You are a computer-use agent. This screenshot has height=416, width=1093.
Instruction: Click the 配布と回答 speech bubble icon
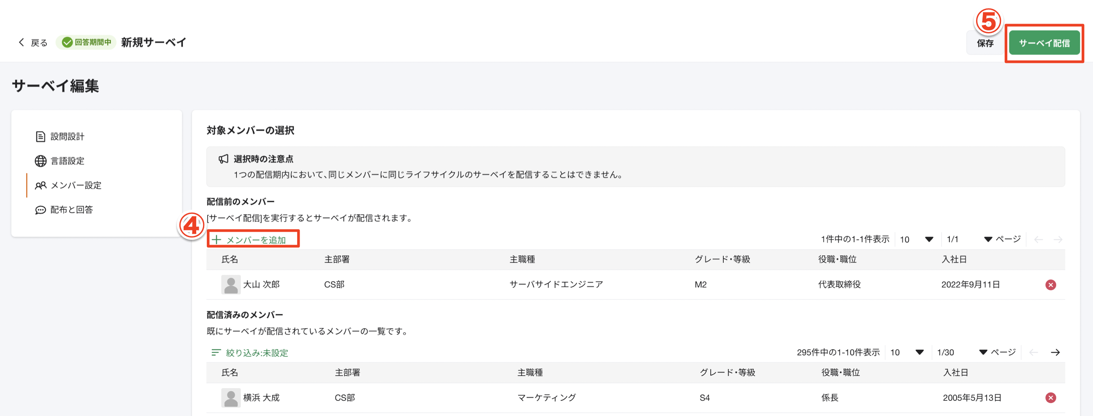coord(40,210)
